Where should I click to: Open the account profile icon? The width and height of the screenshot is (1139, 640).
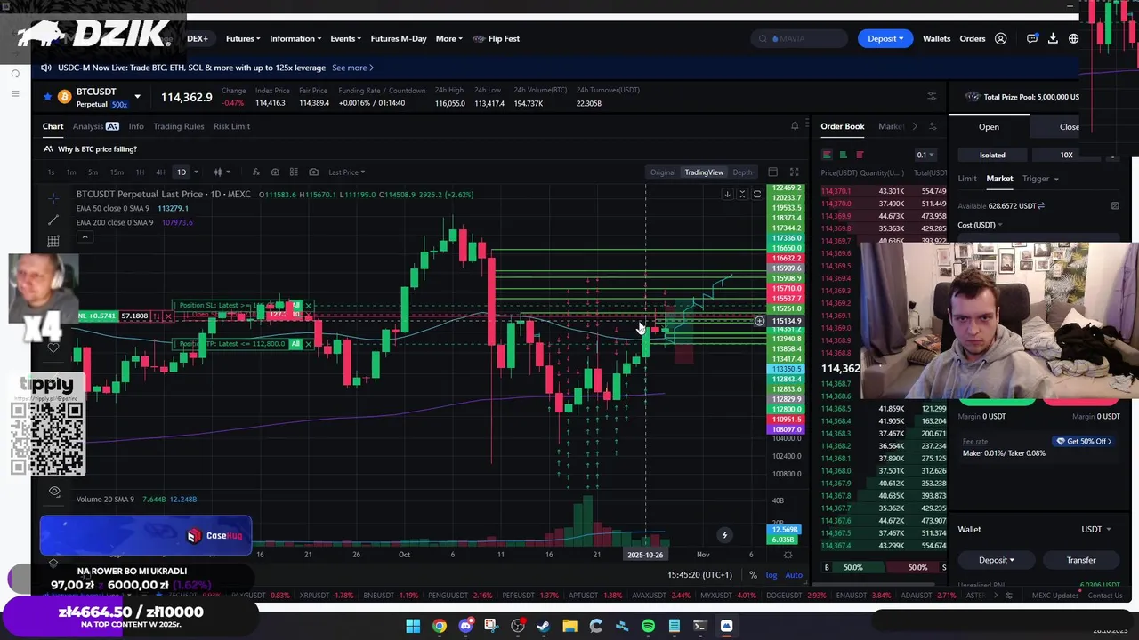tap(1000, 38)
